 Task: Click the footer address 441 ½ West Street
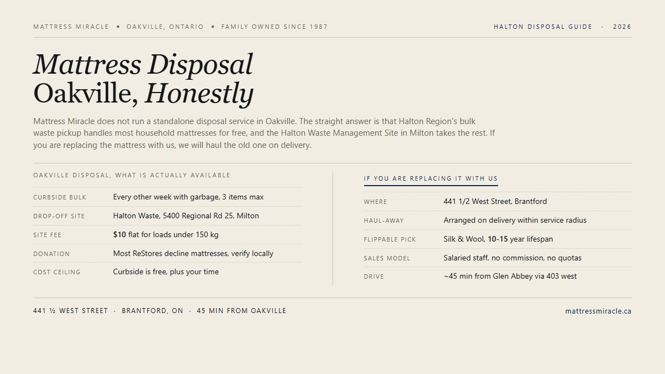point(70,311)
